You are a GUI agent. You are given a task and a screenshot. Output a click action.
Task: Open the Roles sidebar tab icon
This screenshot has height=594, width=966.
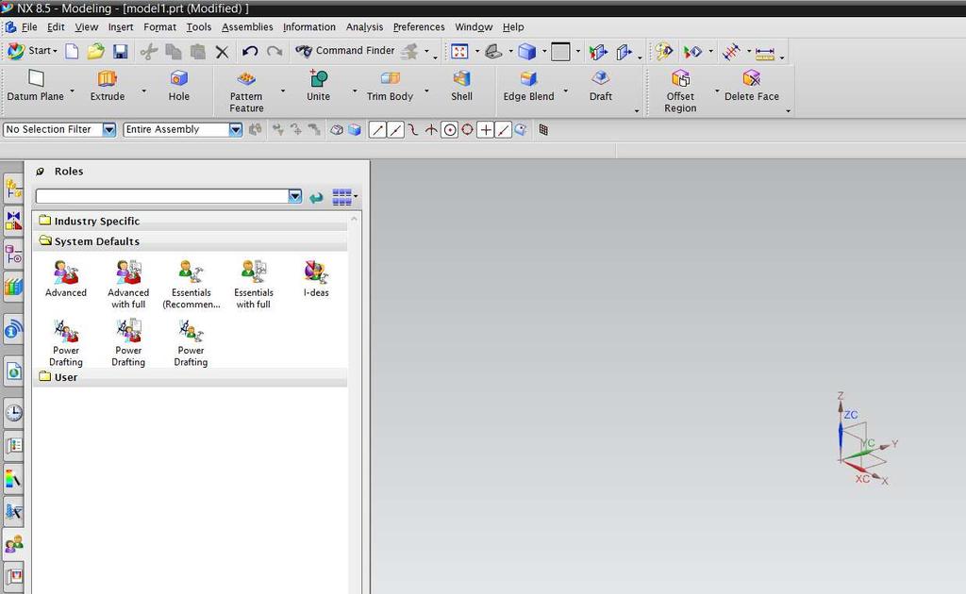tap(13, 544)
